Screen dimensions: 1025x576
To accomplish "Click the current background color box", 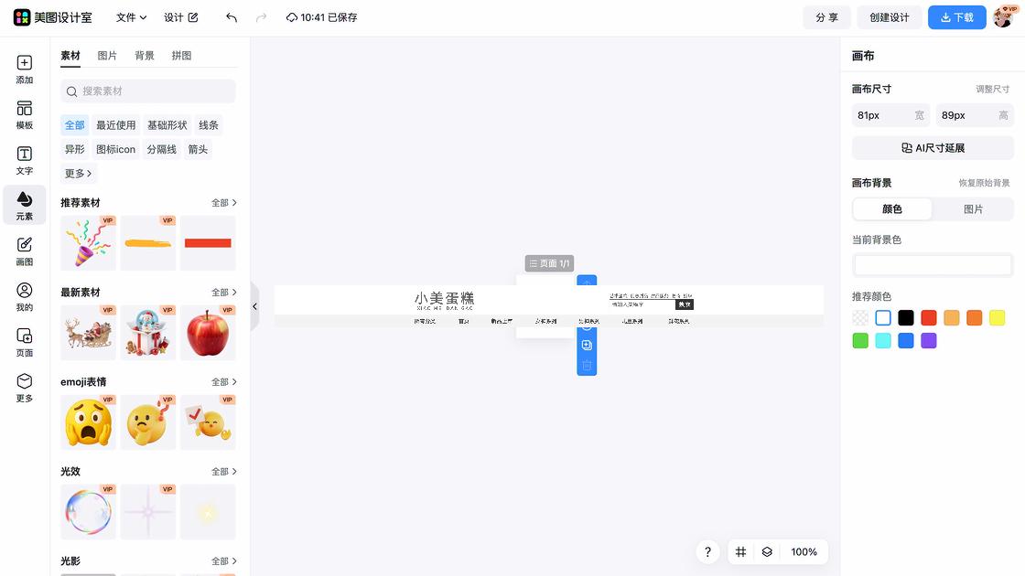I will pos(933,265).
